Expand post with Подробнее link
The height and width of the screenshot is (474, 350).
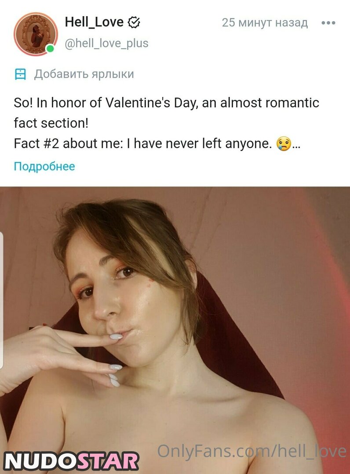(44, 166)
